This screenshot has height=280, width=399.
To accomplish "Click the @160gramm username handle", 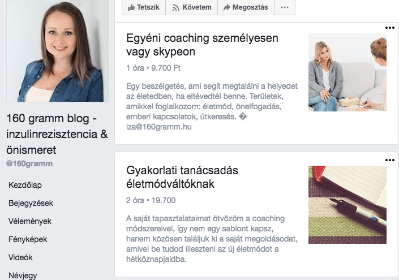I will point(29,164).
